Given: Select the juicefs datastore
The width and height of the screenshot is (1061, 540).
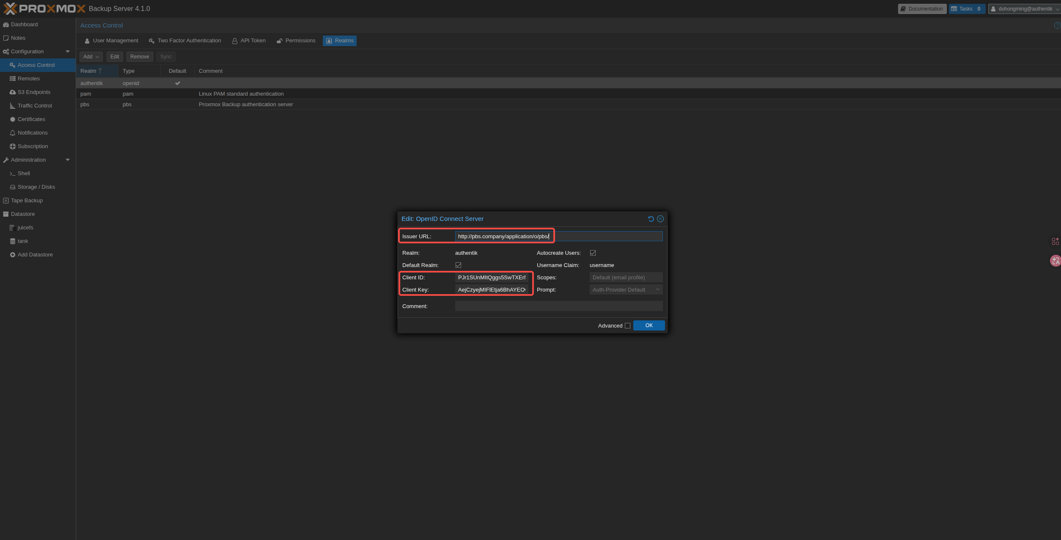Looking at the screenshot, I should coord(25,228).
